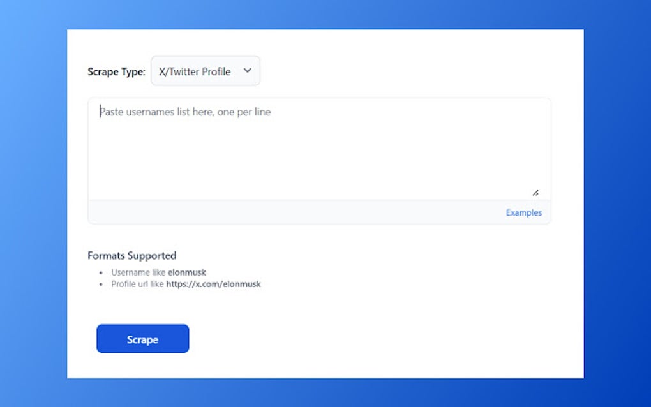Click the Formats Supported heading

pos(131,255)
